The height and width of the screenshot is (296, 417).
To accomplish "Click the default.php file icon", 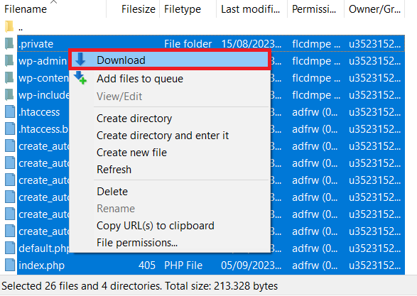I will click(x=10, y=248).
